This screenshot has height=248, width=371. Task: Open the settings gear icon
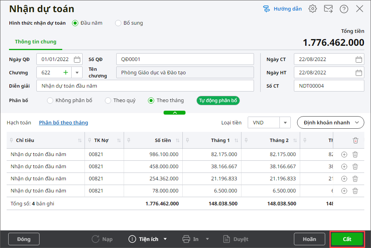click(x=312, y=9)
